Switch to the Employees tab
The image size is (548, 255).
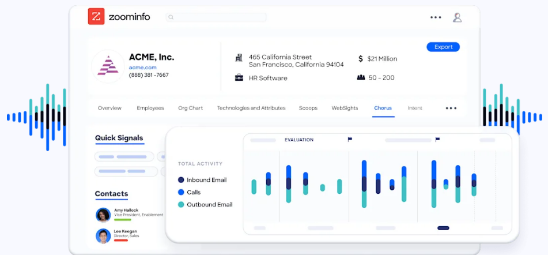(150, 108)
